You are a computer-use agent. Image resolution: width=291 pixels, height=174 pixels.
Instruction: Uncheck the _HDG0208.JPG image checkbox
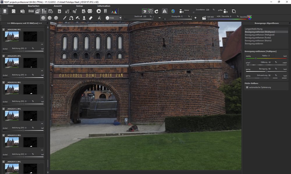pyautogui.click(x=3, y=29)
